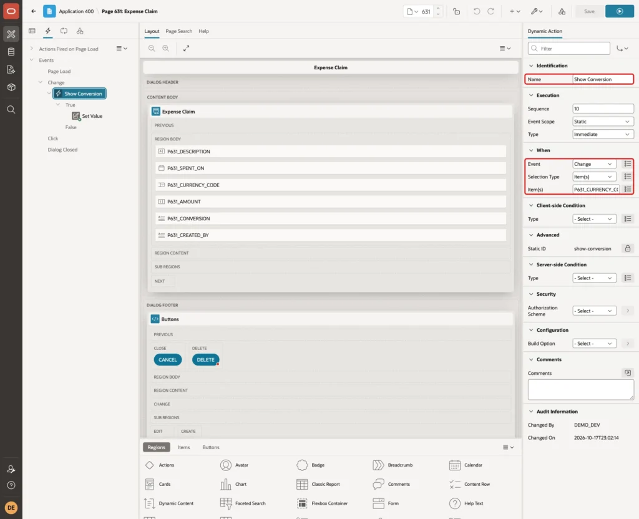
Task: Click the Static ID lock icon
Action: point(628,248)
